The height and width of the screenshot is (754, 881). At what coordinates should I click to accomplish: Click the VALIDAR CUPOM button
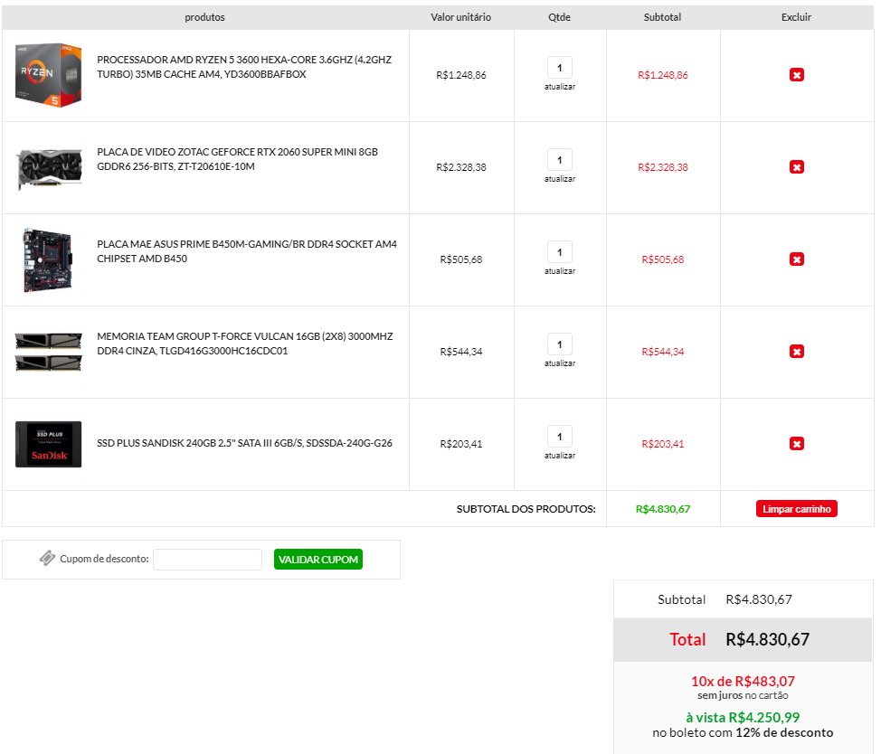(318, 560)
